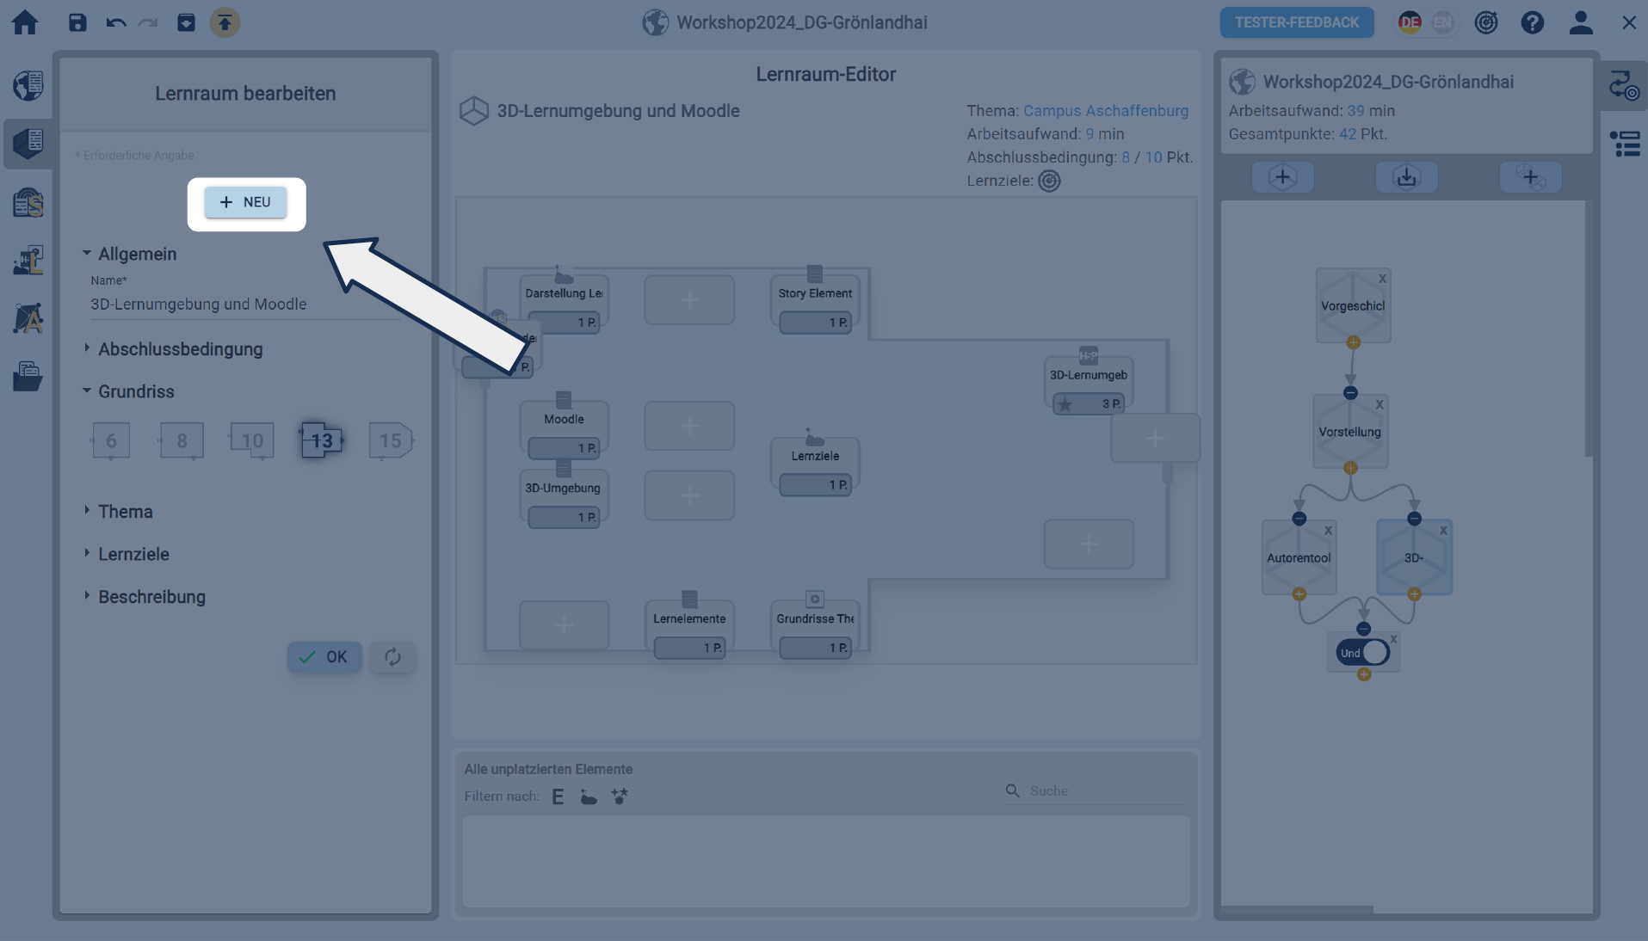The width and height of the screenshot is (1648, 941).
Task: Click the home icon
Action: (25, 22)
